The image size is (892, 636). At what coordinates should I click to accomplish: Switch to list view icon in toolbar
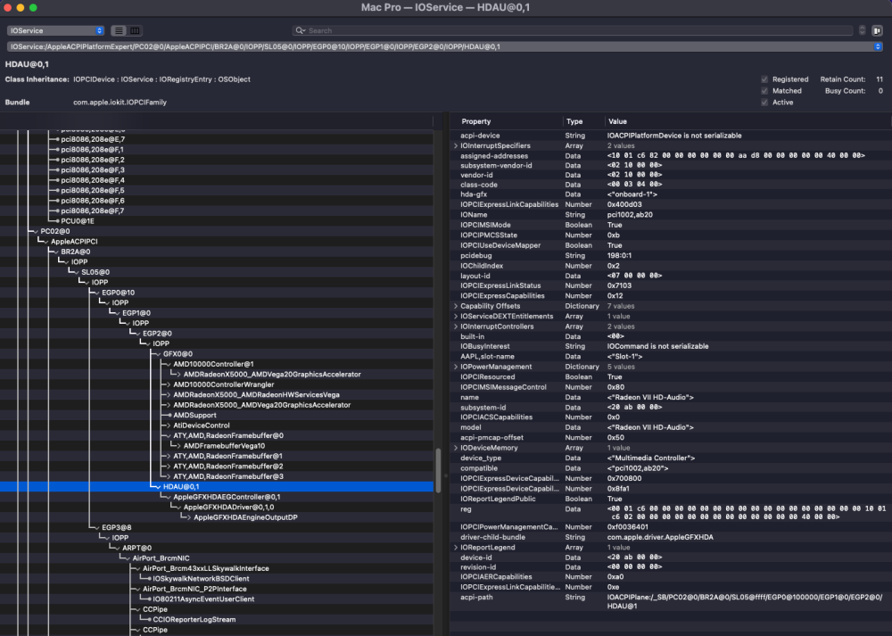pos(119,30)
